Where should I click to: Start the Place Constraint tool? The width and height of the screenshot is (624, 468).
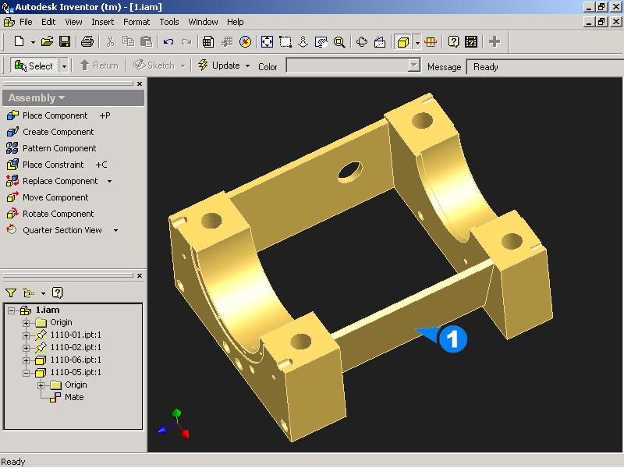[x=53, y=165]
